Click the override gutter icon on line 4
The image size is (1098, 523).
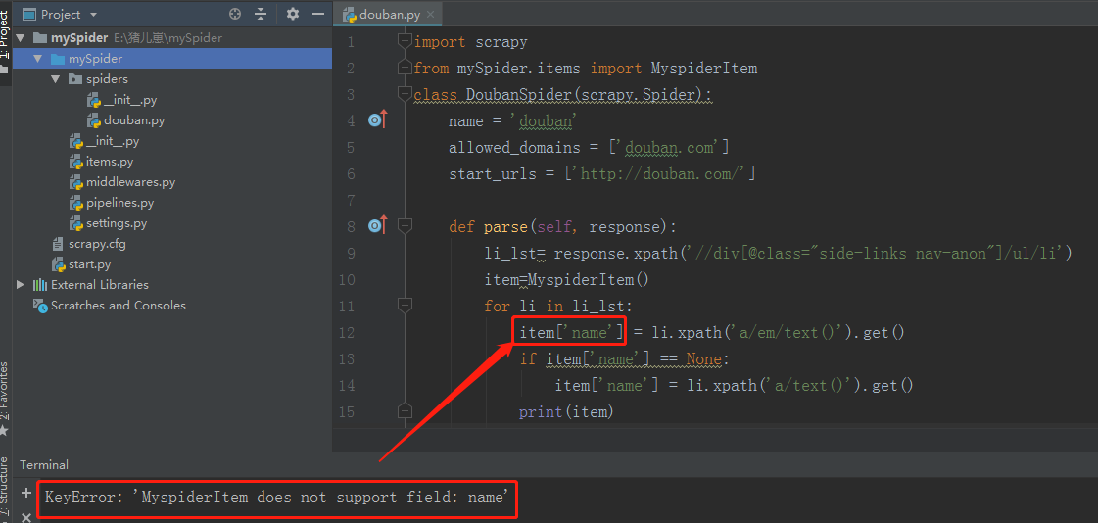(377, 120)
